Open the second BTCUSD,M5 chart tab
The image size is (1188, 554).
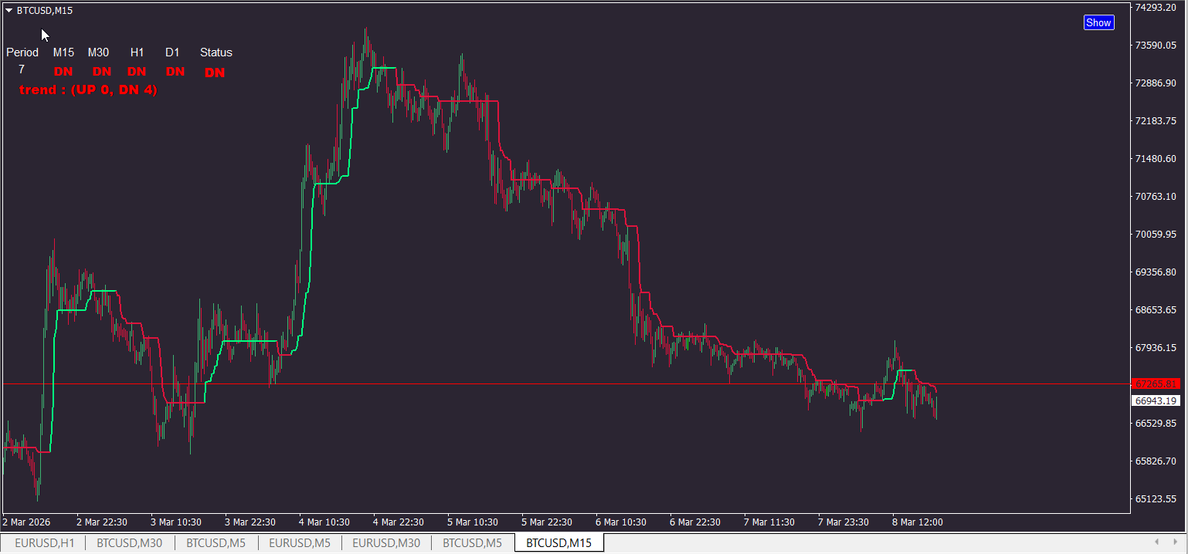click(473, 543)
